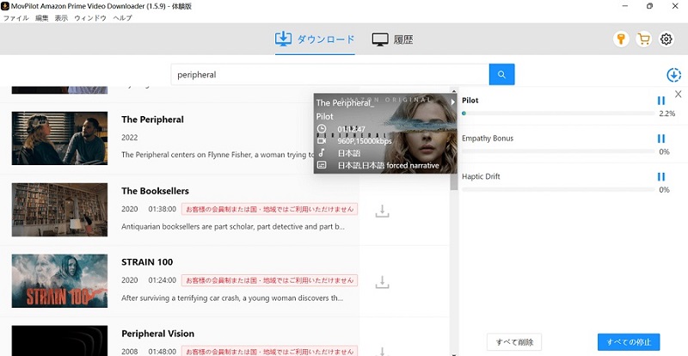The width and height of the screenshot is (688, 356).
Task: Click the region unavailable notice for The Booksellers
Action: click(269, 209)
